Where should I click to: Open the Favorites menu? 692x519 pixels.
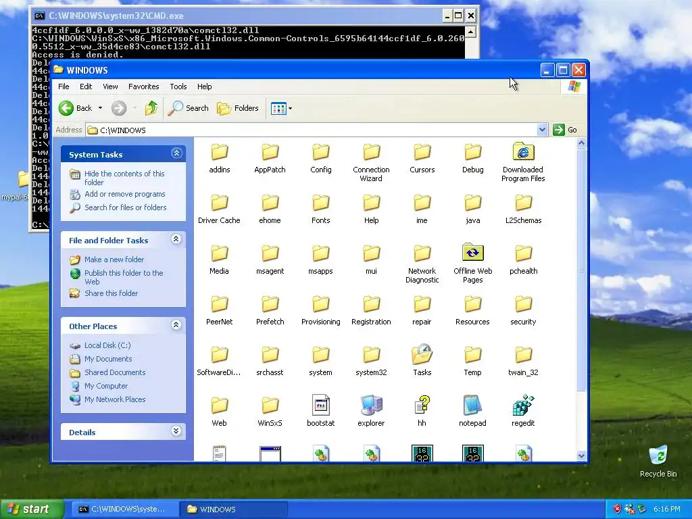(143, 86)
